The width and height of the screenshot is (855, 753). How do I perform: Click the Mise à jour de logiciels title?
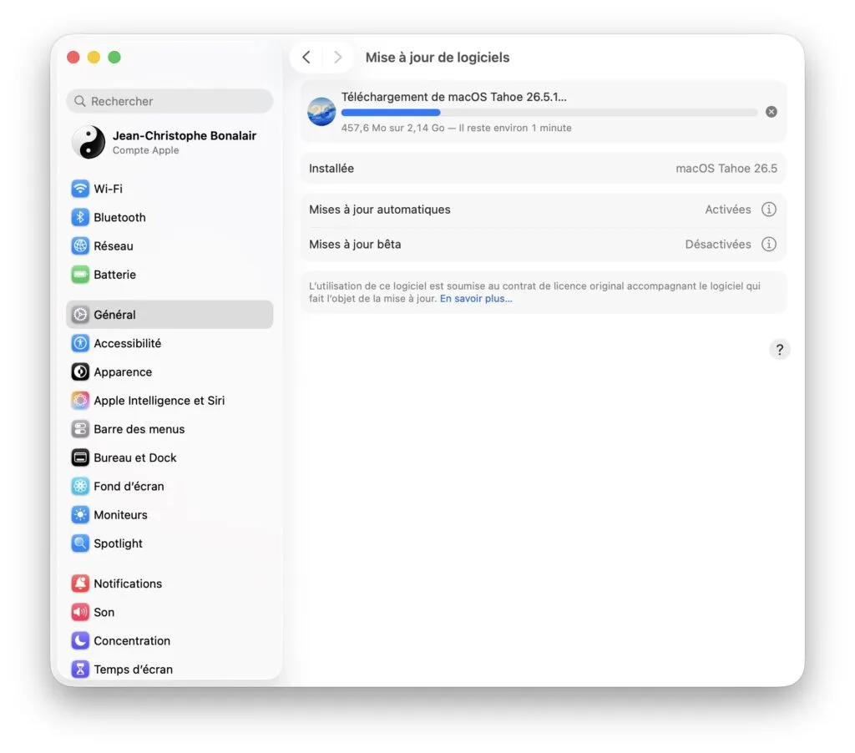click(438, 58)
